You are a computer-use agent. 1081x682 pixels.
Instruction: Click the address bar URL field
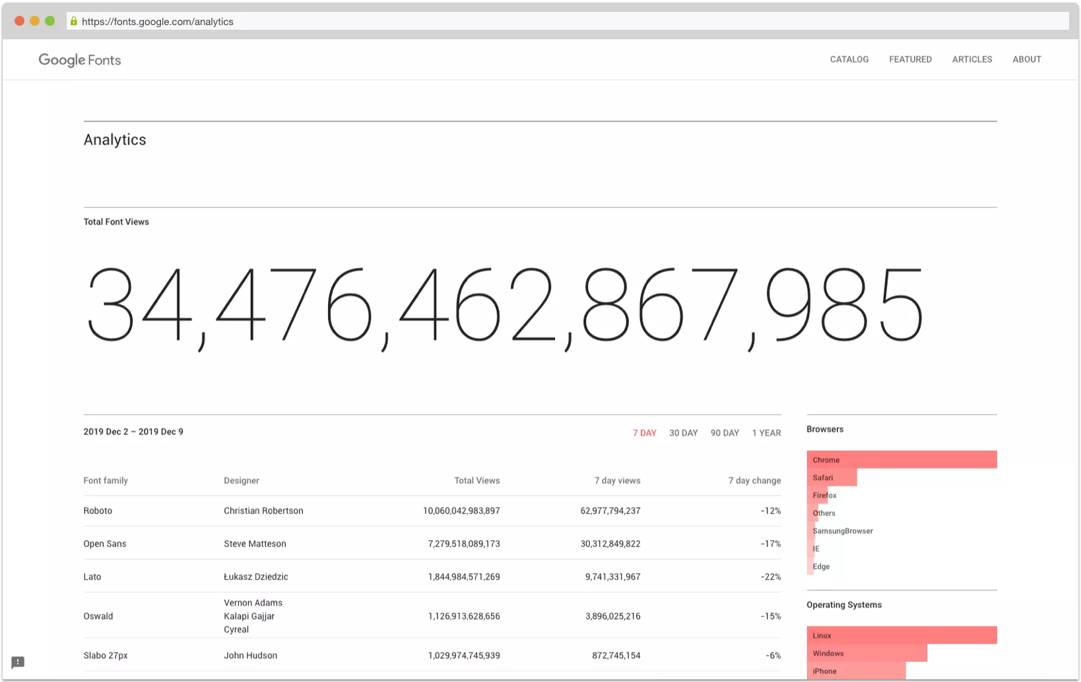[568, 21]
